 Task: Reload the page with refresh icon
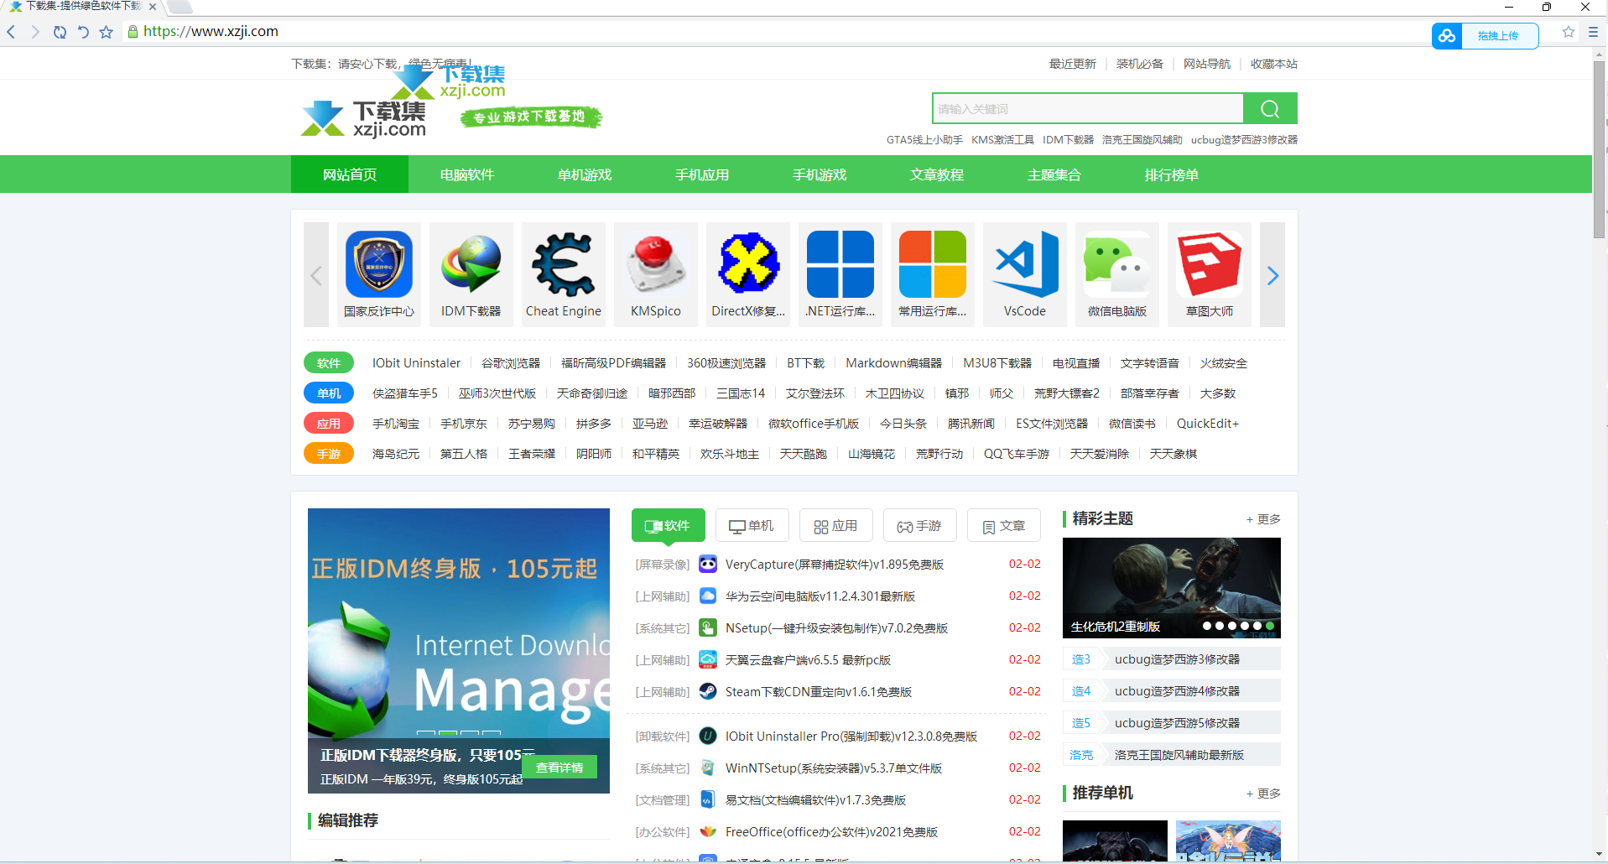(60, 32)
